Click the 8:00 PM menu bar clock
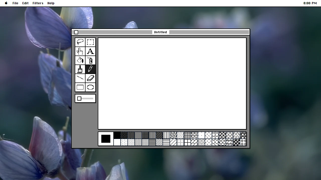The width and height of the screenshot is (321, 180). coord(310,3)
